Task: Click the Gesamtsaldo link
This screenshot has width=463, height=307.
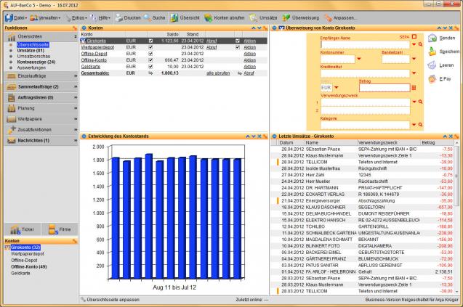Action: 95,73
